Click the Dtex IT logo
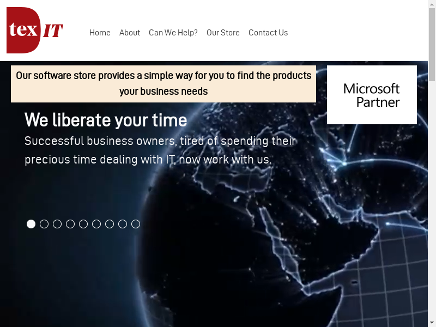 tap(35, 31)
